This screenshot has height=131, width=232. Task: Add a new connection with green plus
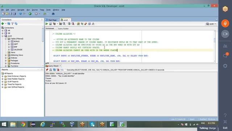tap(3, 24)
